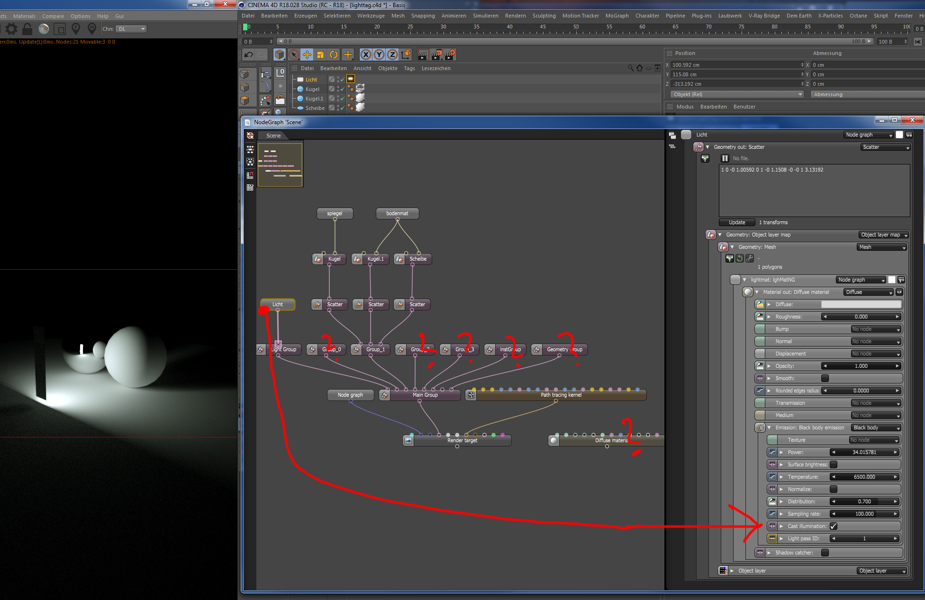Click the Undo arrow icon

pos(248,55)
